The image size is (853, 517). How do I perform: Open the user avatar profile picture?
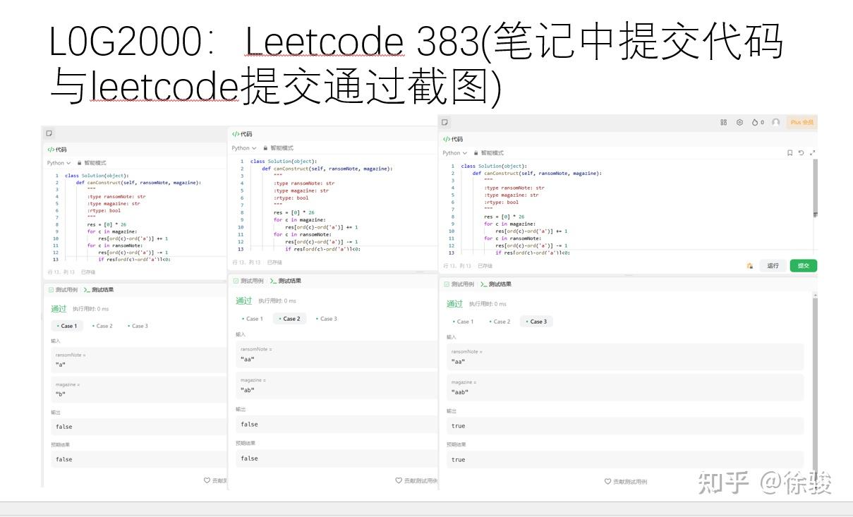(x=775, y=123)
